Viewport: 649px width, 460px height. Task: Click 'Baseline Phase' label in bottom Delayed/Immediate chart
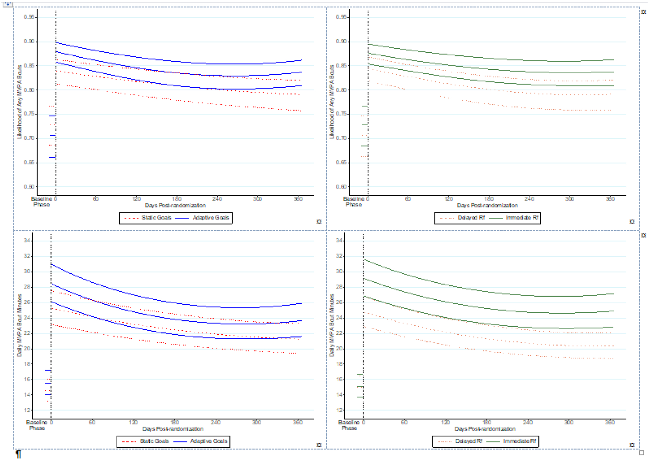tap(349, 426)
